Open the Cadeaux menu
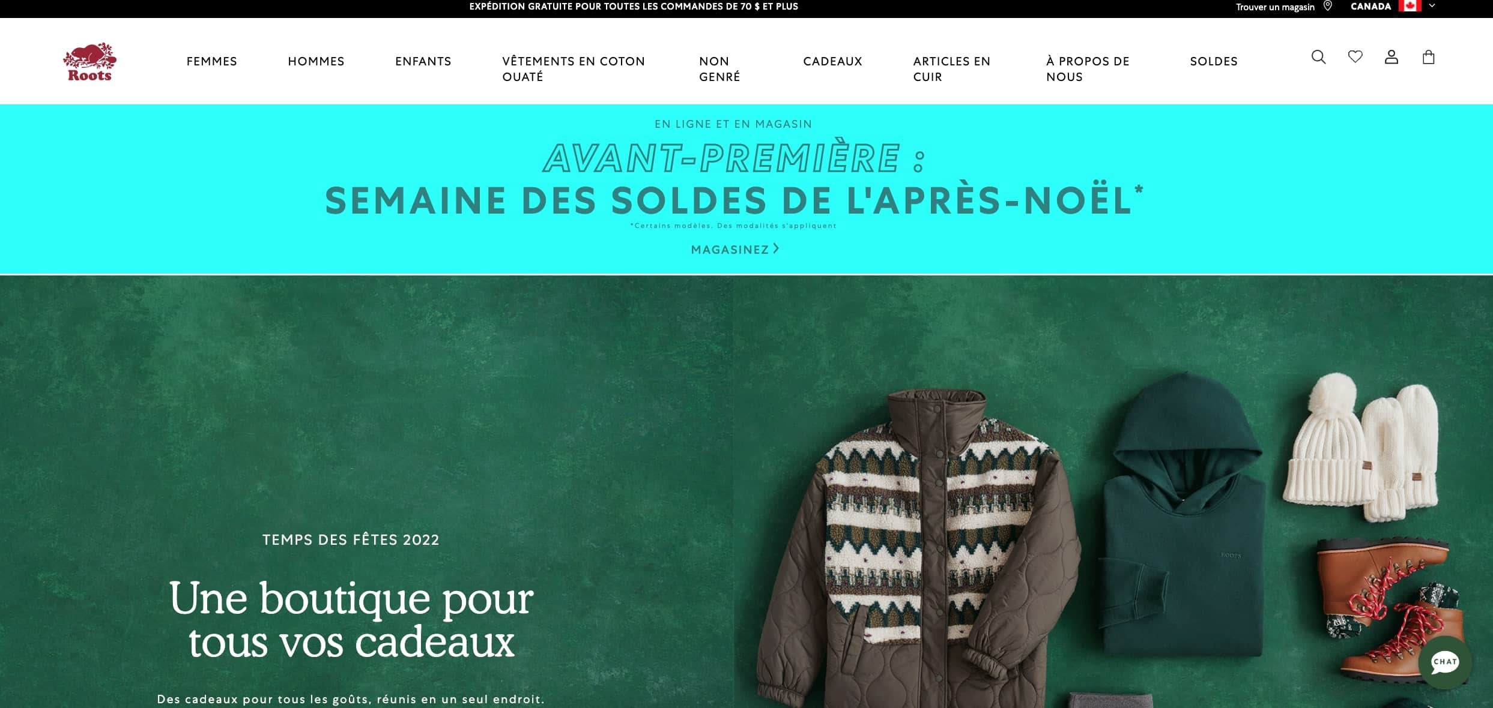 click(832, 61)
